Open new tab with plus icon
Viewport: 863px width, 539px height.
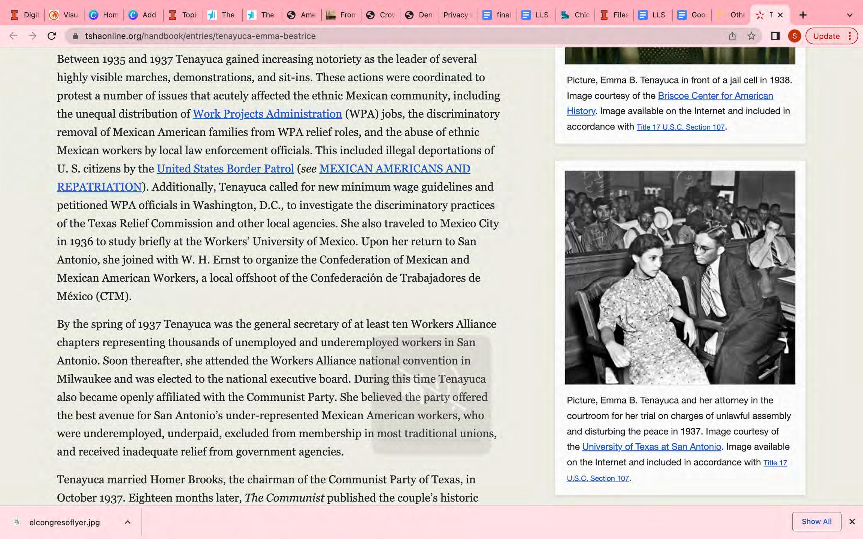click(803, 15)
